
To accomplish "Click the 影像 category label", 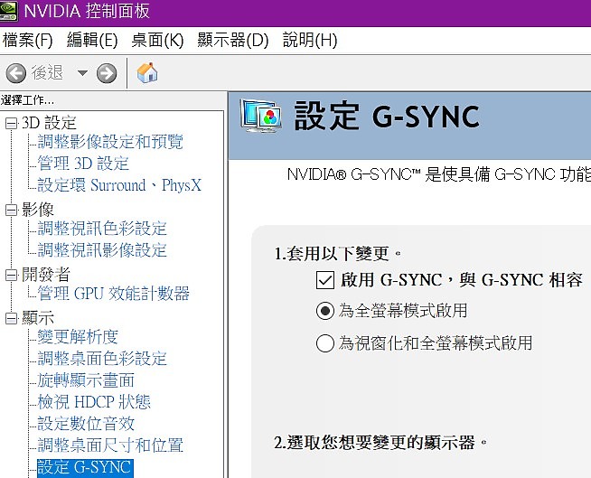I will pyautogui.click(x=38, y=210).
